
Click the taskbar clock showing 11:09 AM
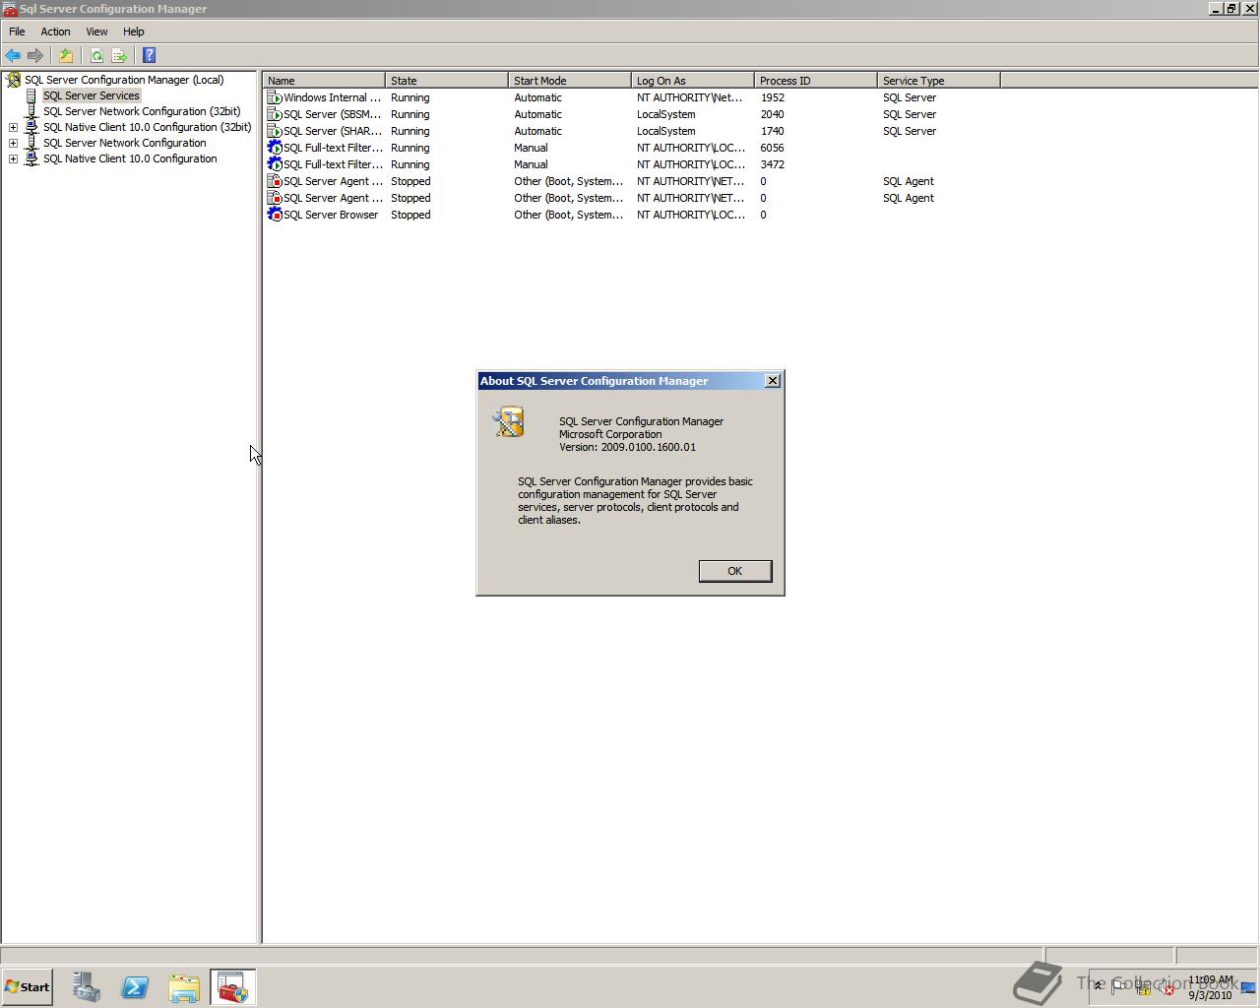pos(1210,987)
